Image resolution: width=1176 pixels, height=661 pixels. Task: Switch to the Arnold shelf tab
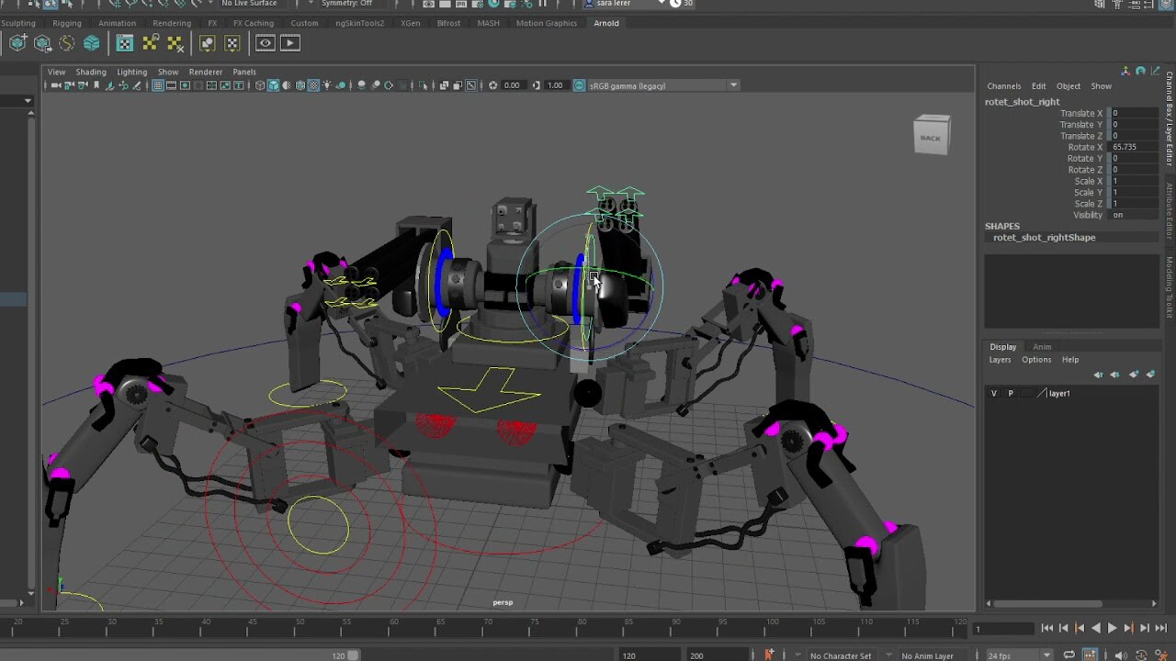pos(606,23)
